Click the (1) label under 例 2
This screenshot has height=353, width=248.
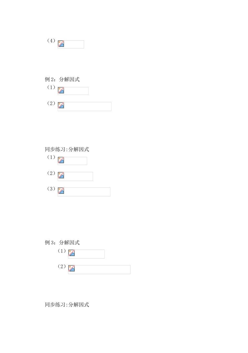[51, 87]
